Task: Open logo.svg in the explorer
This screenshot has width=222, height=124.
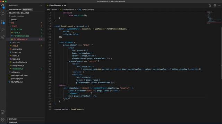Action: pos(16,59)
